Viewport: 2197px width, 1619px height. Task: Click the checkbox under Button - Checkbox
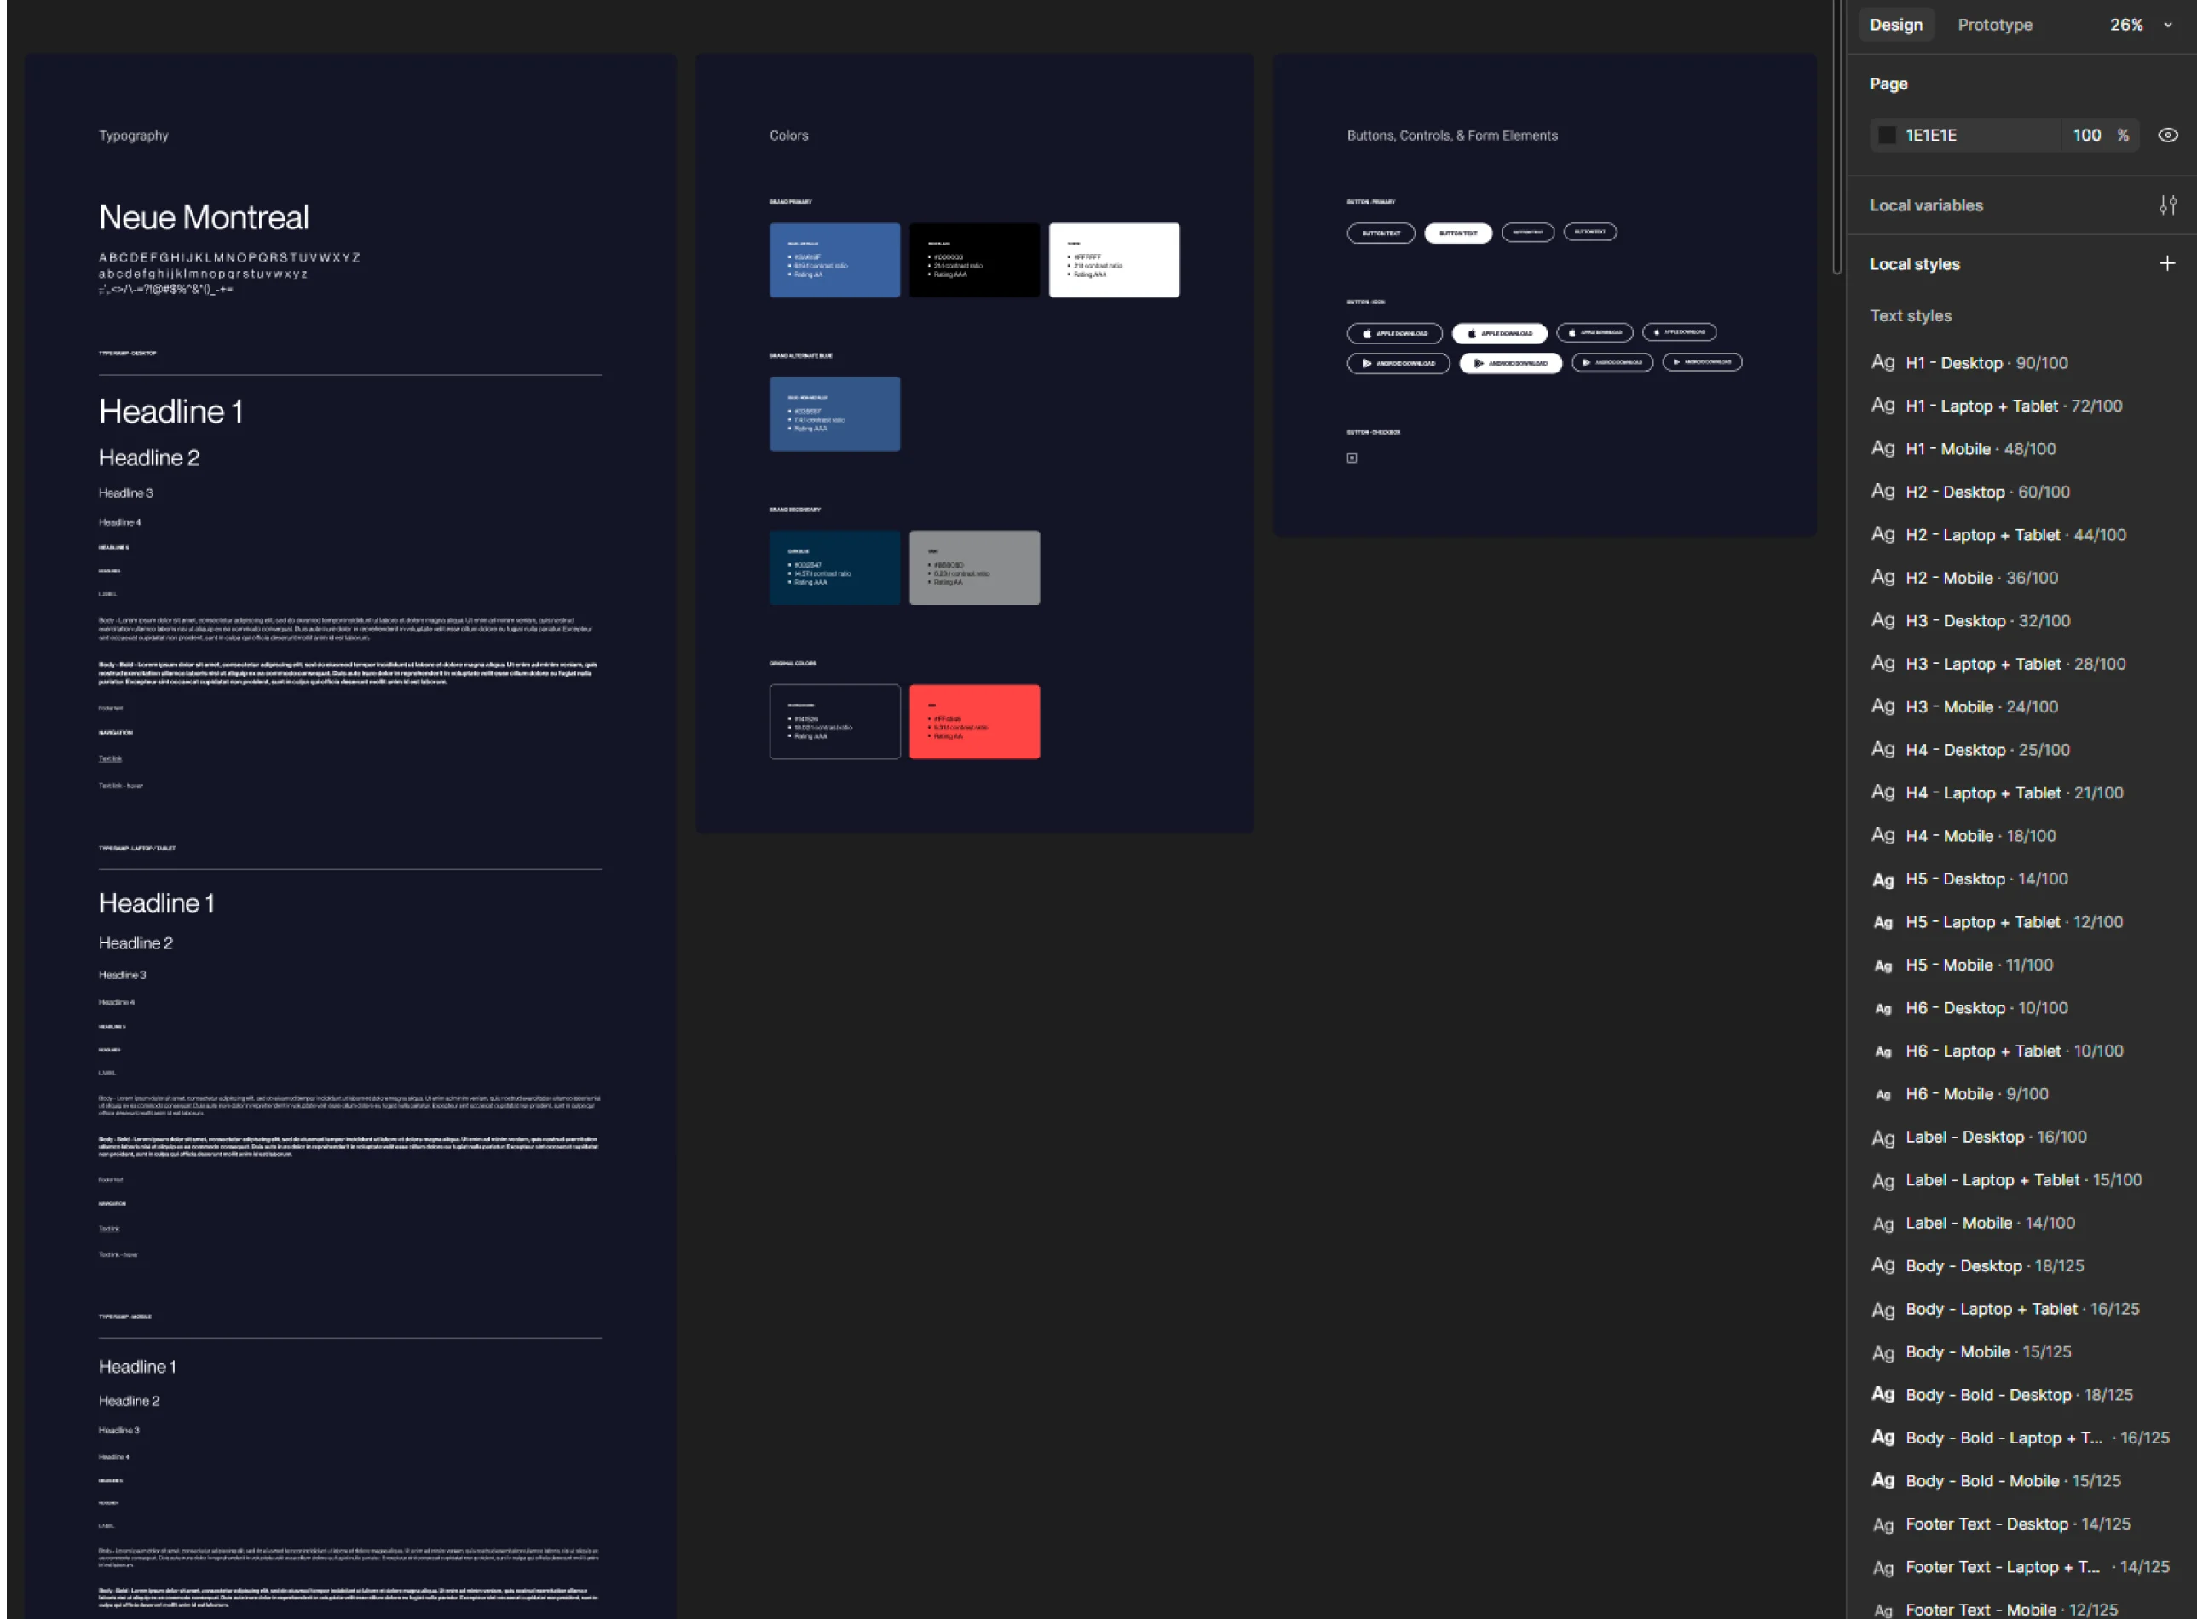1352,458
